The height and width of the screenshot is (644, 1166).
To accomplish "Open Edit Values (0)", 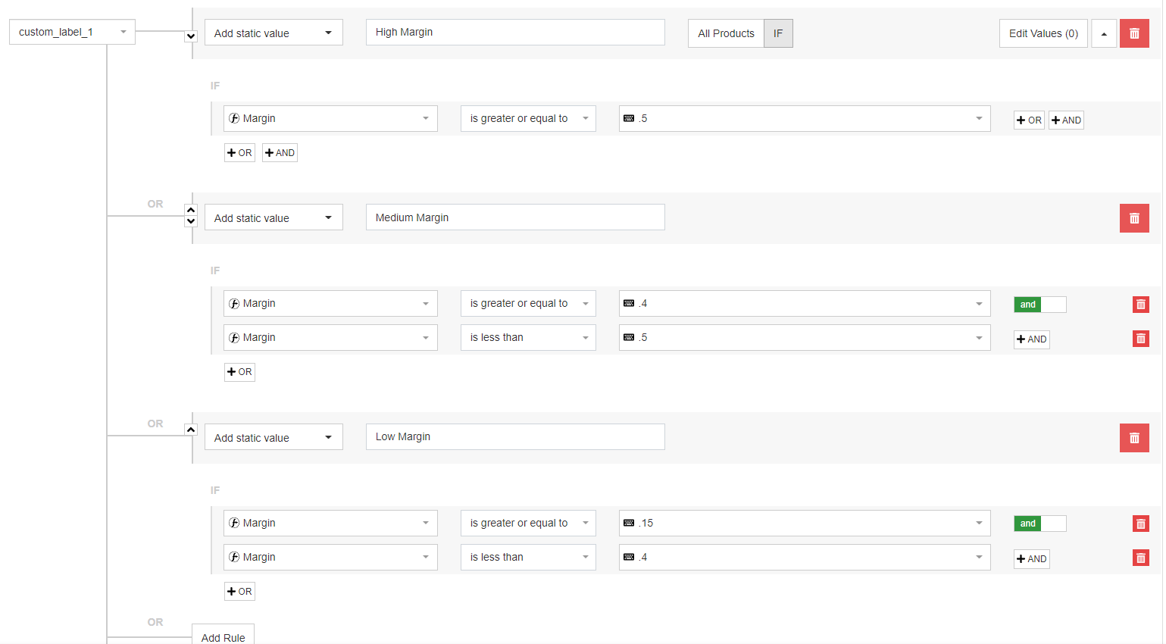I will coord(1043,33).
